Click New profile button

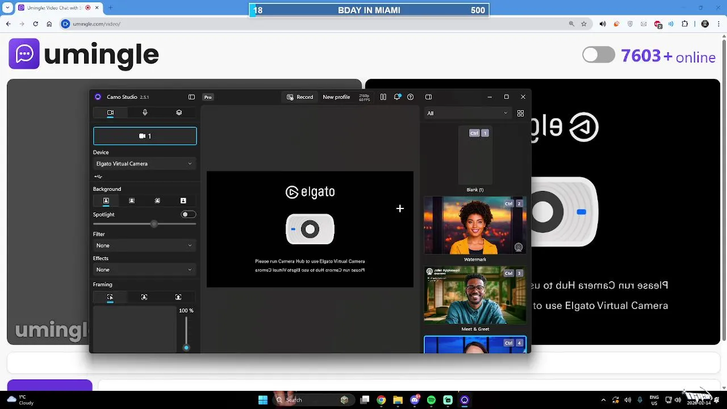point(336,97)
